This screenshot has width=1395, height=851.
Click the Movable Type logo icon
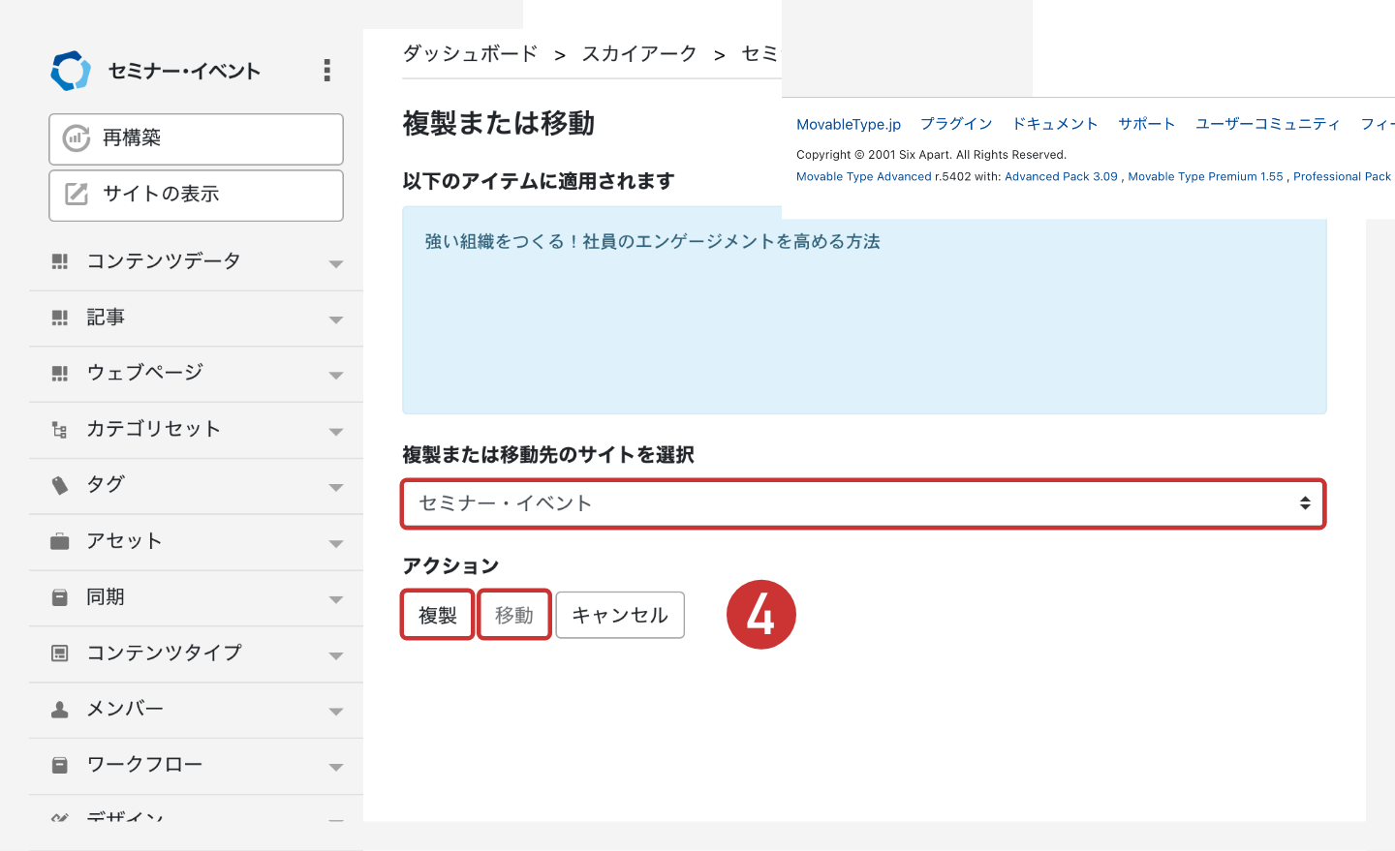(x=71, y=71)
